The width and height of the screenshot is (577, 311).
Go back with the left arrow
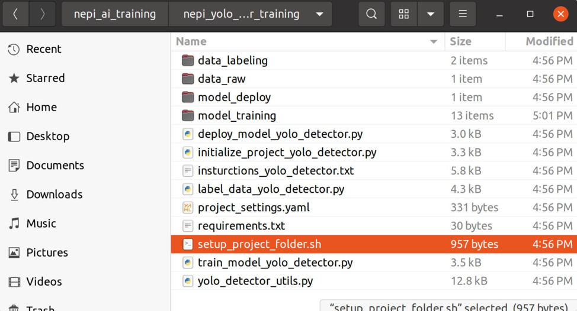(16, 14)
